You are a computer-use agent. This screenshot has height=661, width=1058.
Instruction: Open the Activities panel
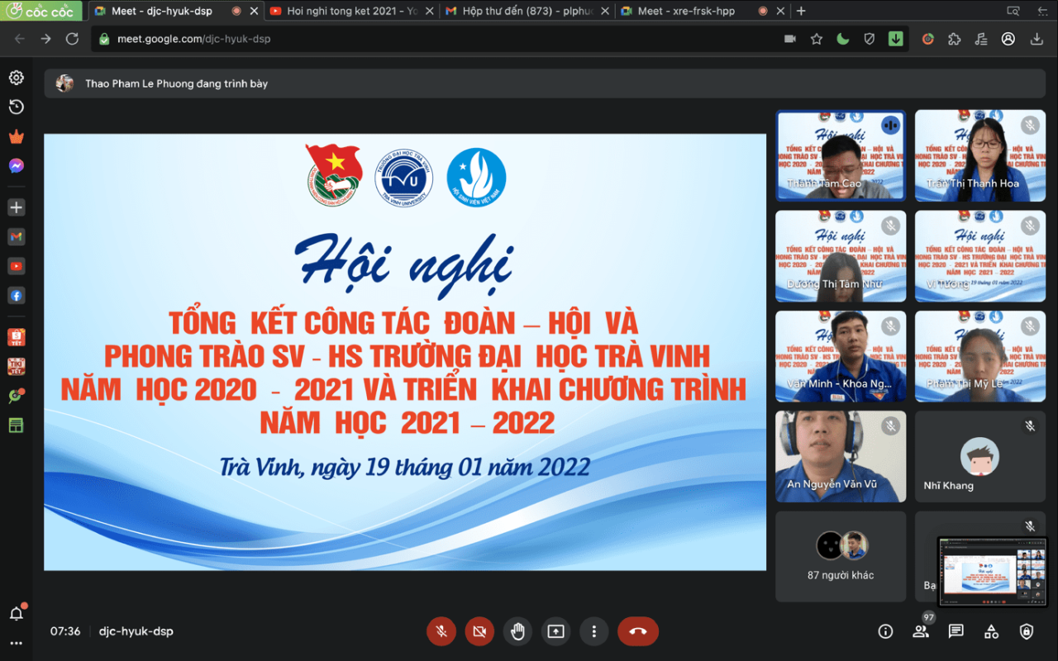[991, 631]
